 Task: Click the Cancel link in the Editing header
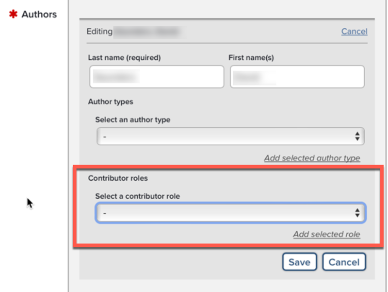click(x=354, y=32)
